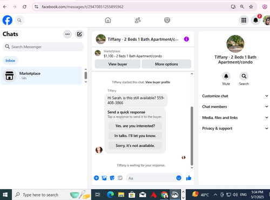Open notifications bell with badge
Viewport: 270px width, 200px height.
(x=255, y=20)
